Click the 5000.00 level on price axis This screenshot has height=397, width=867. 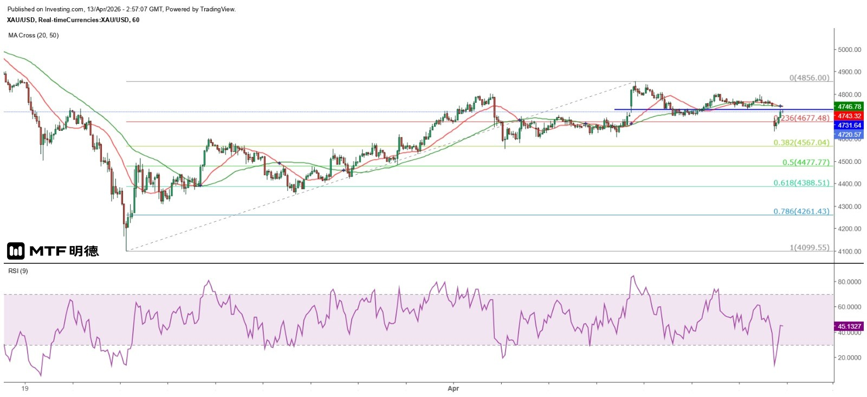(849, 50)
